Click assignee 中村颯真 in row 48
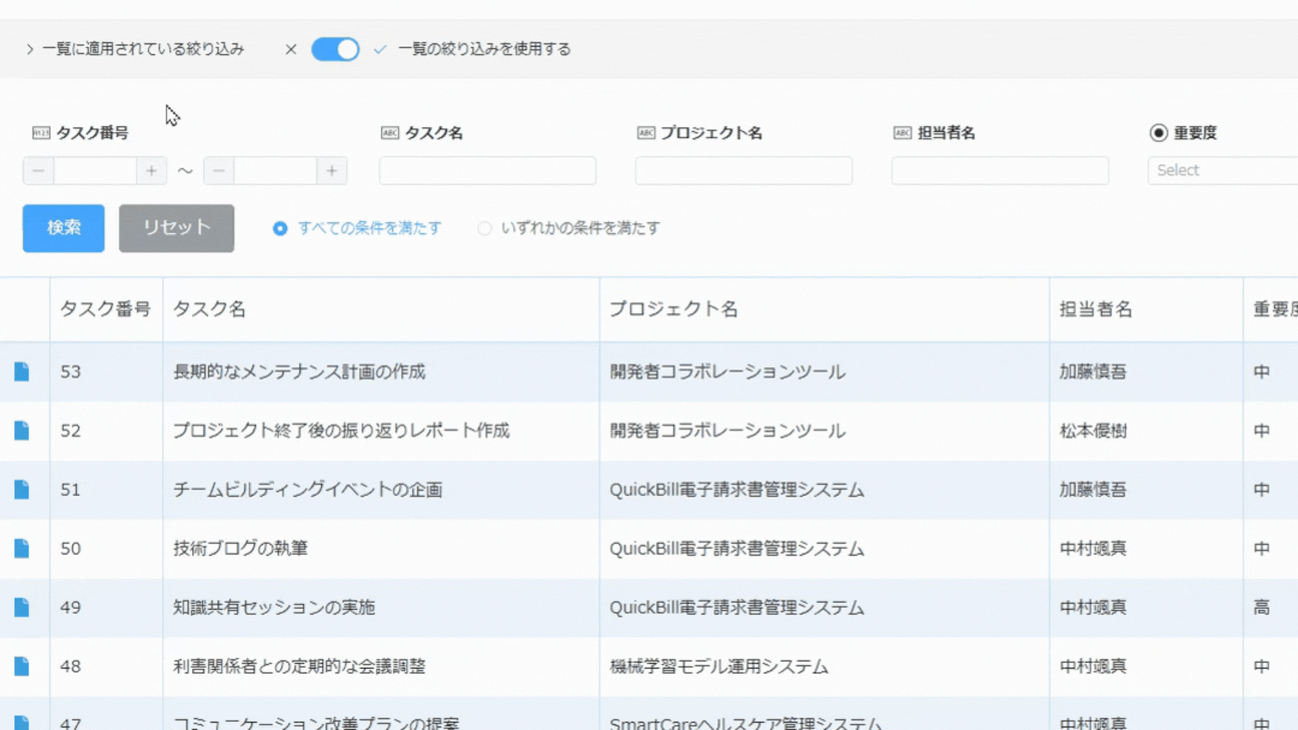The height and width of the screenshot is (730, 1298). tap(1093, 666)
